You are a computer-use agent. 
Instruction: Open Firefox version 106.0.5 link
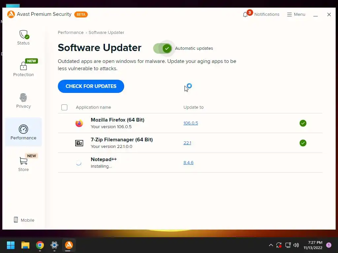(190, 123)
